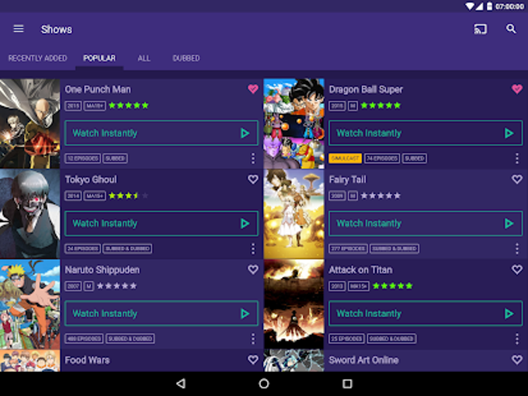Favorite Food Wars with heart icon
This screenshot has height=396, width=528.
[253, 360]
